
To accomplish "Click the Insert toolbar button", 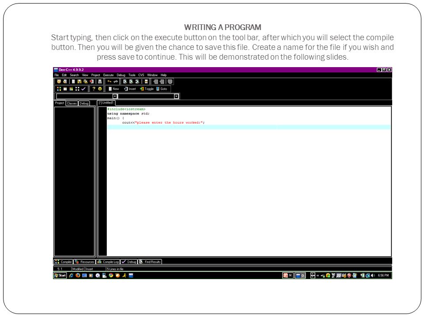I will (x=130, y=89).
